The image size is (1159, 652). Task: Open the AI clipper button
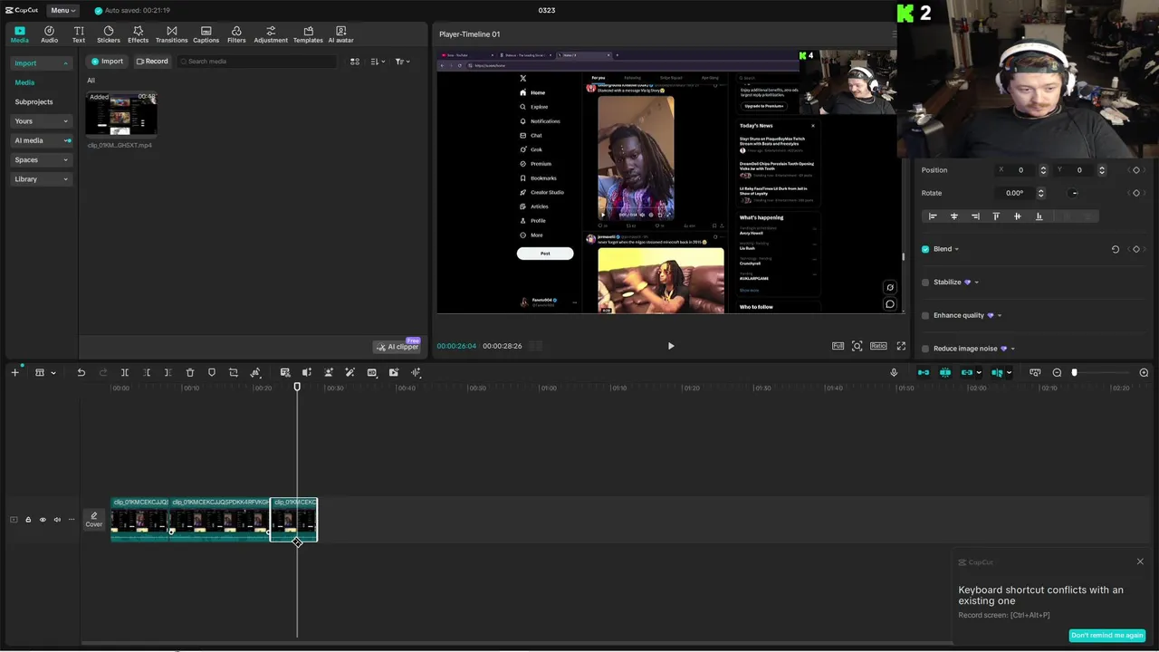click(x=398, y=347)
